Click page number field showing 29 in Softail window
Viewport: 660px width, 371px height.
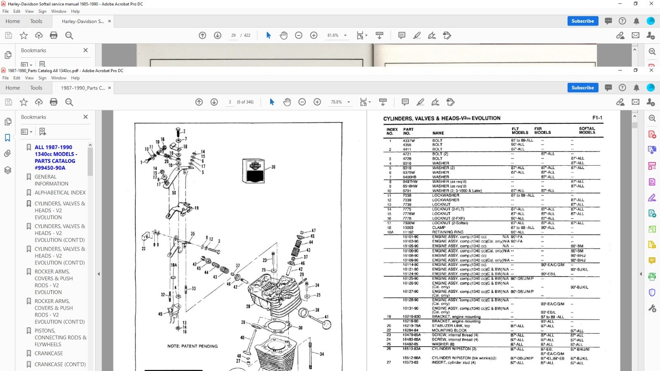point(233,35)
